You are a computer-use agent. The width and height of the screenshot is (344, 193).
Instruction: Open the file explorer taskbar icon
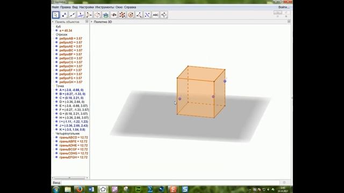click(x=68, y=189)
